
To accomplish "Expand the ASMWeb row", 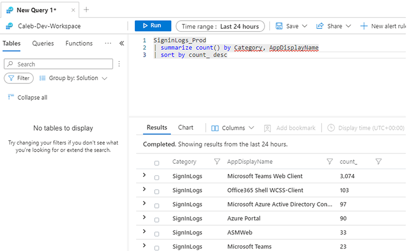I will [x=144, y=231].
